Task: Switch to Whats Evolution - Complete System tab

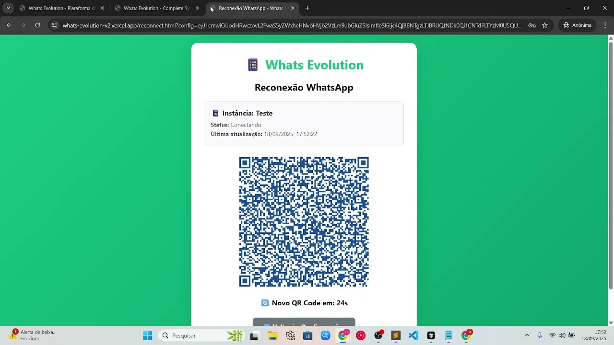Action: tap(156, 8)
